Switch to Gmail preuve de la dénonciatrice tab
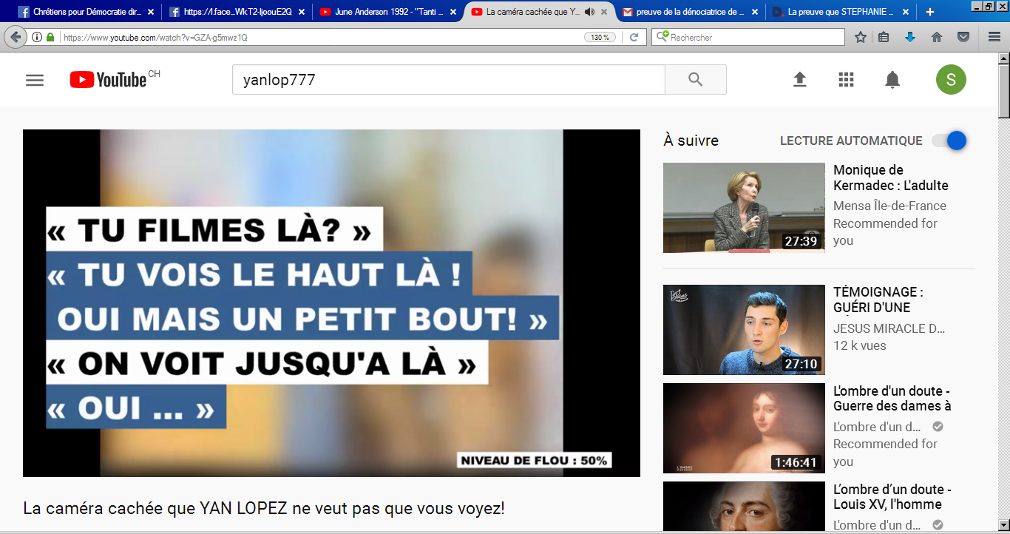The image size is (1010, 534). [689, 12]
